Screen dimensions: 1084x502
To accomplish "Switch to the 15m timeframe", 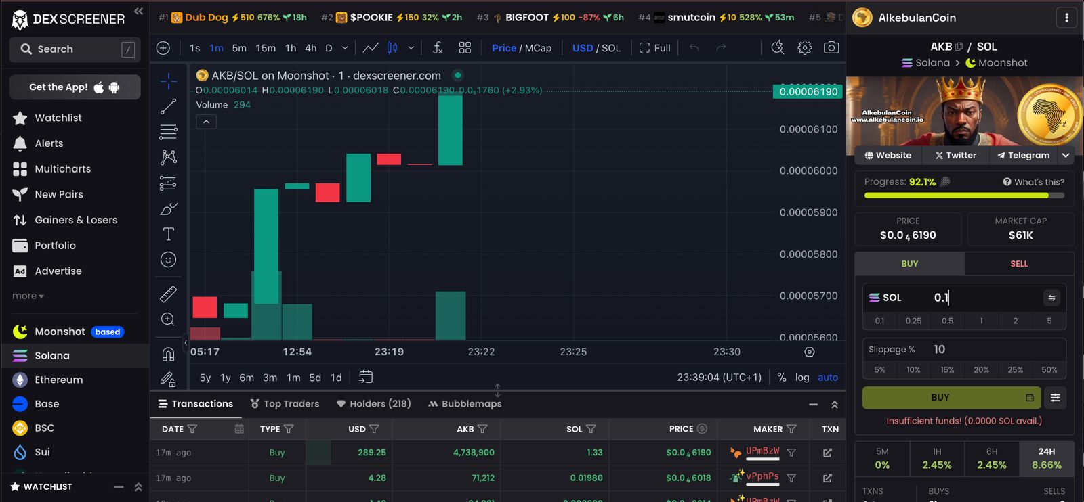I will coord(266,48).
